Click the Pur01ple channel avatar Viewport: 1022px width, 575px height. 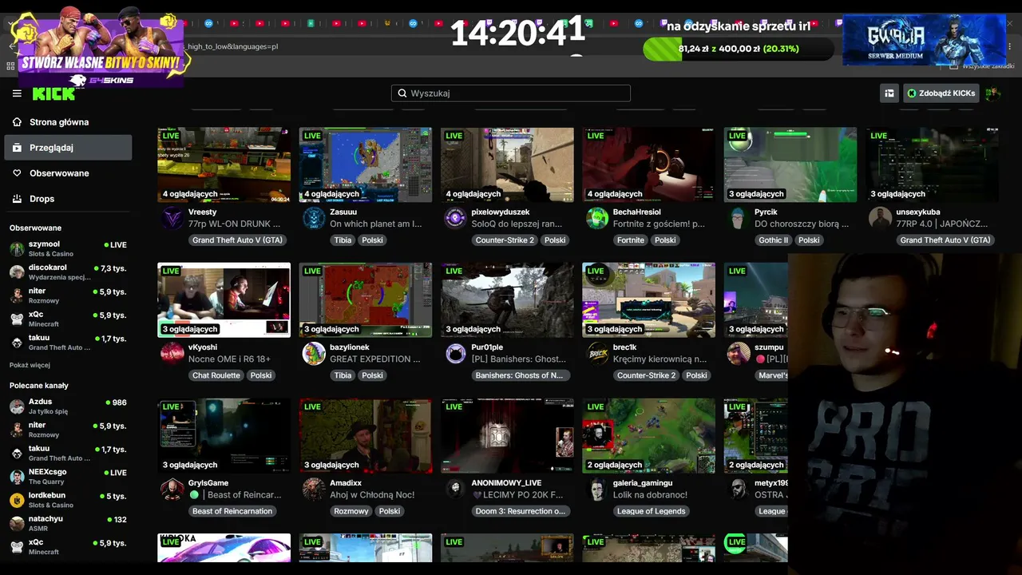point(456,353)
